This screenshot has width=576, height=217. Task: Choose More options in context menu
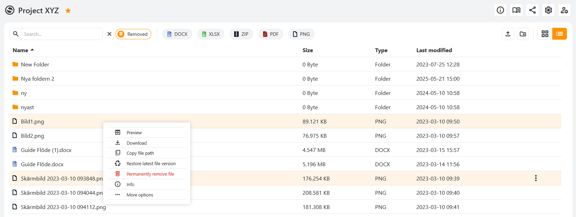(x=147, y=195)
